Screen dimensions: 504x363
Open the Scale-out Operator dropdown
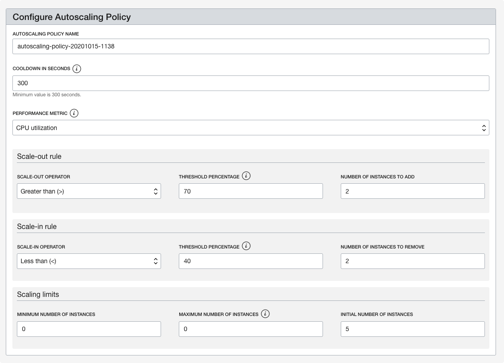89,191
